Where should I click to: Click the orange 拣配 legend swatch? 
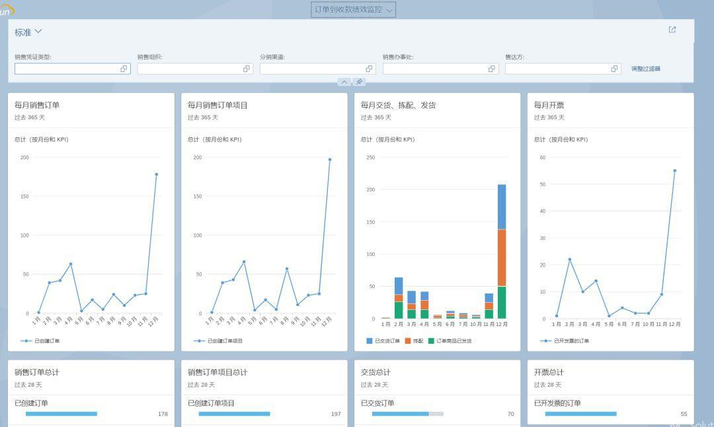pos(408,341)
